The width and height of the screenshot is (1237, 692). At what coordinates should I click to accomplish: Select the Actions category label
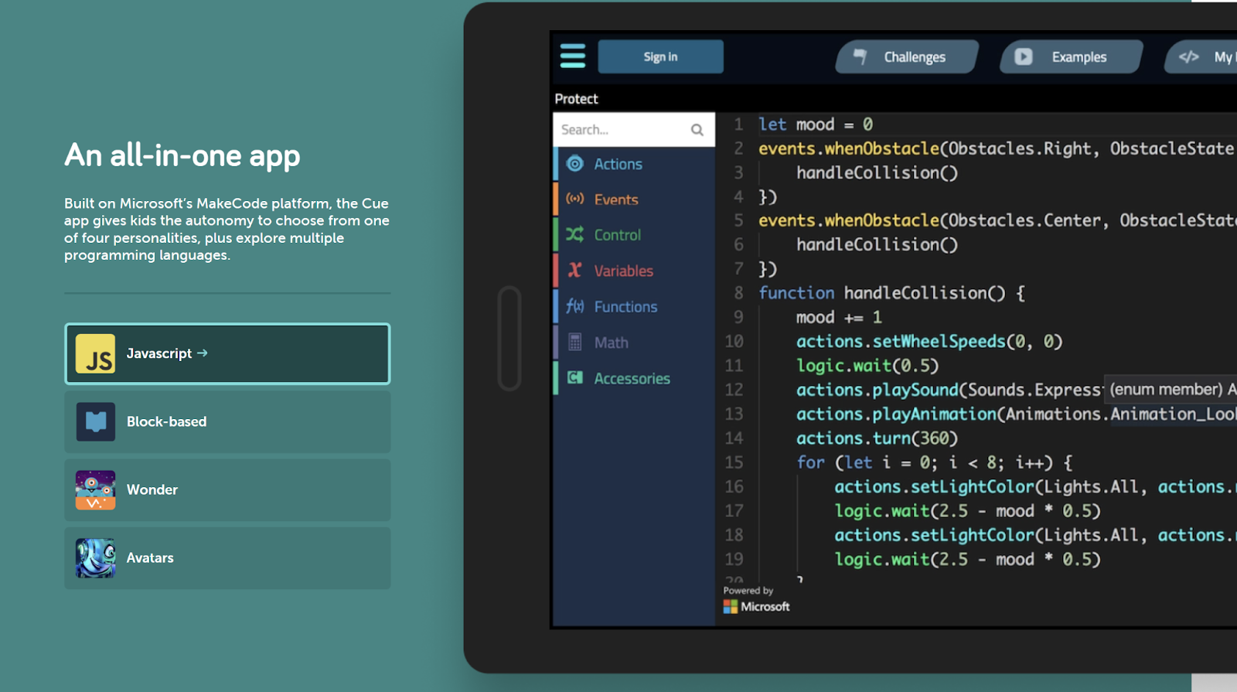(618, 164)
